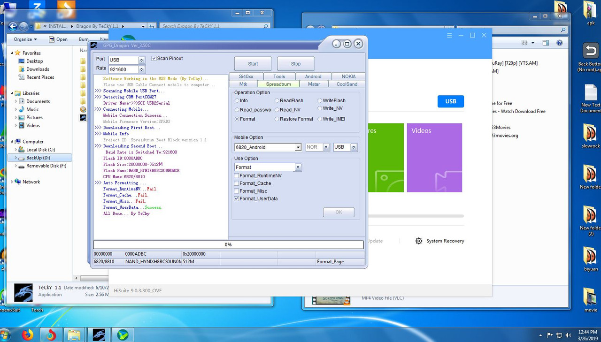Open Windows Explorer taskbar icon
Screen dimensions: 601x342
pos(74,335)
